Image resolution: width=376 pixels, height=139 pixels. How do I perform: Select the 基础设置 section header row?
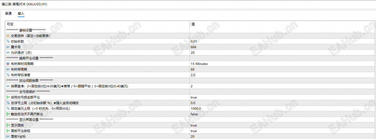pos(190,30)
